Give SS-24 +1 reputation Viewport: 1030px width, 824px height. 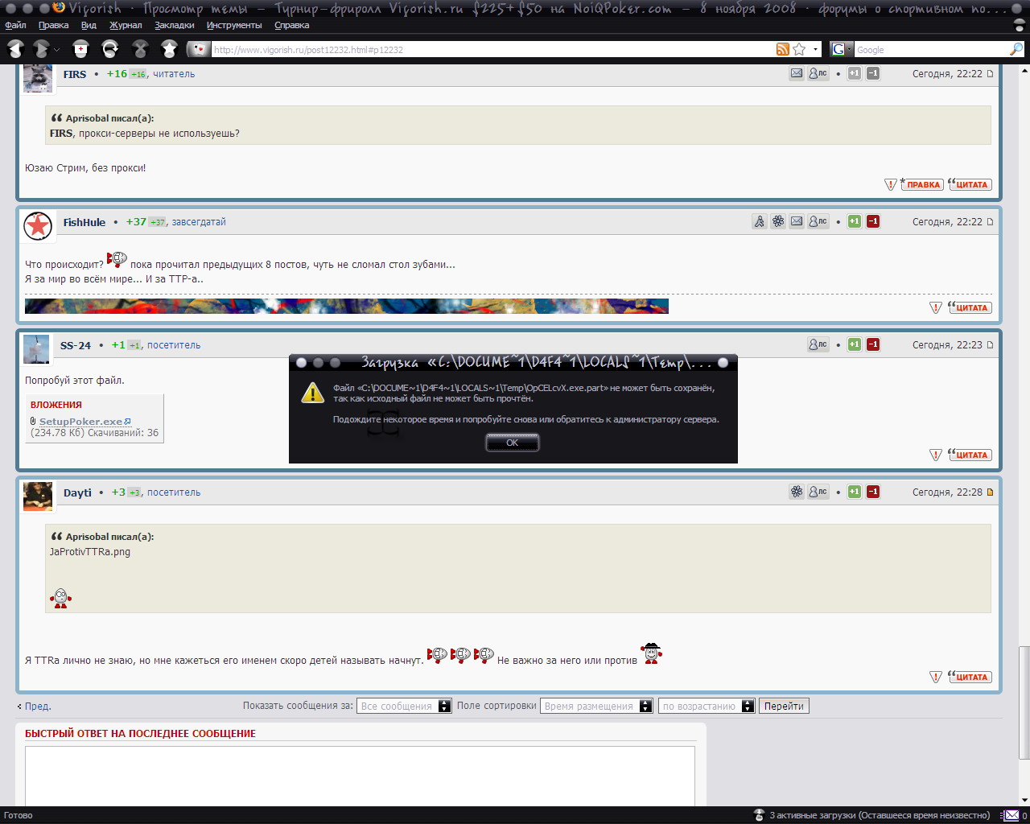(855, 344)
